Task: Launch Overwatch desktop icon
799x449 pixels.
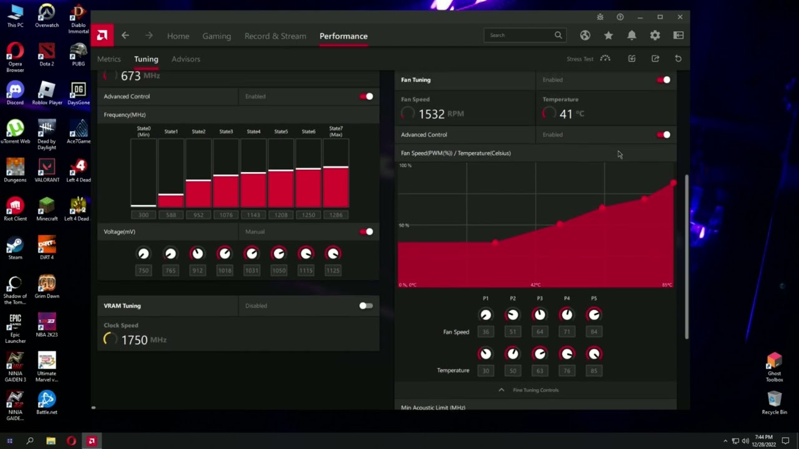Action: click(x=47, y=16)
